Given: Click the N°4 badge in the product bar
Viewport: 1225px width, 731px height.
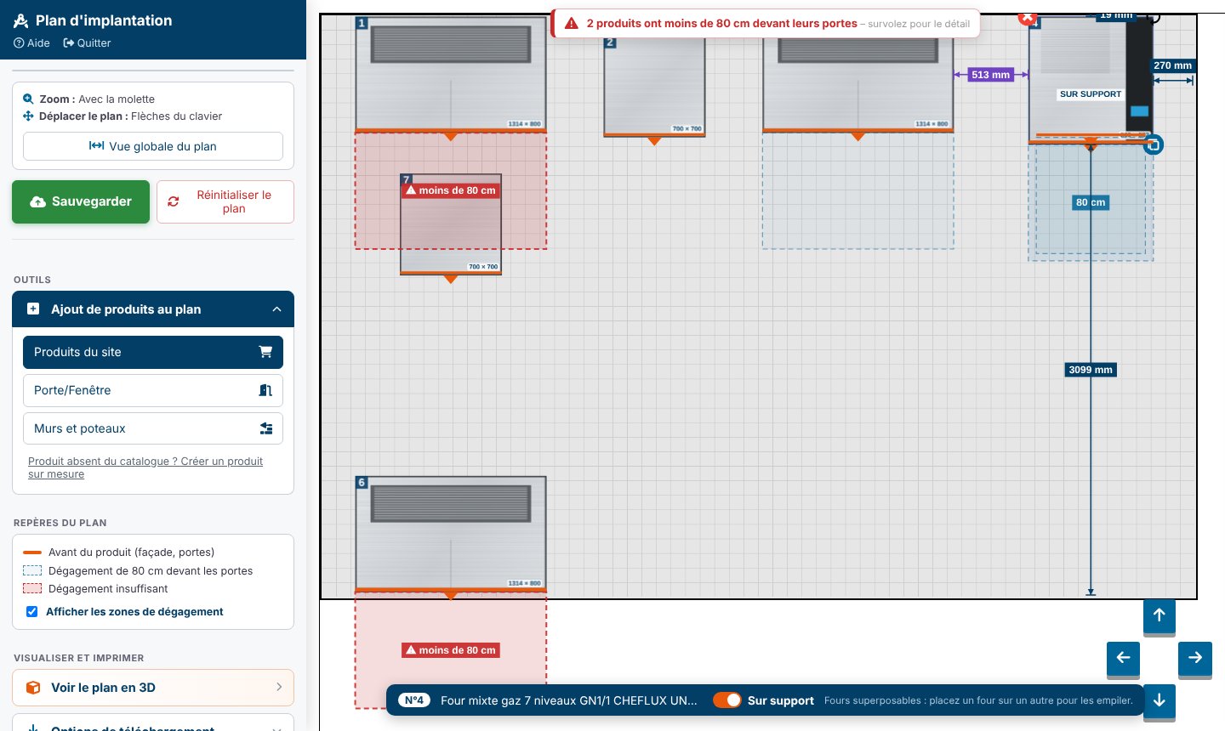Looking at the screenshot, I should coord(414,700).
